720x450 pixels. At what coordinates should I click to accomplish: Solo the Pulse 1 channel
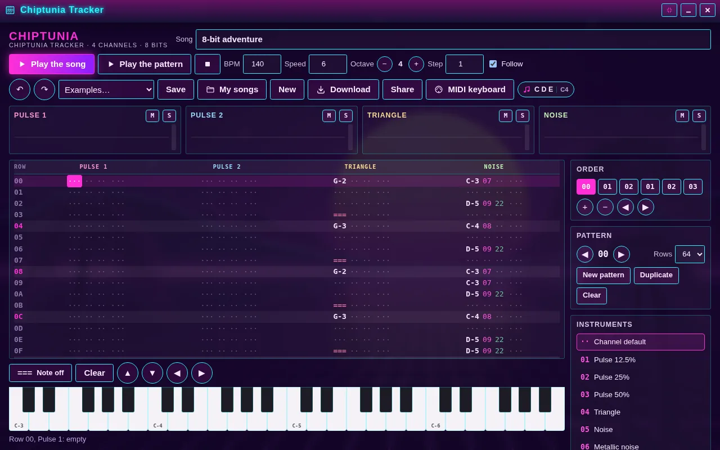tap(169, 116)
